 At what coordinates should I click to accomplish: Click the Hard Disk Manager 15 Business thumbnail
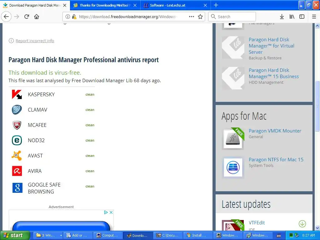(x=233, y=78)
